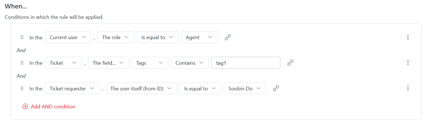Click link icon on Current user condition

pos(228,37)
